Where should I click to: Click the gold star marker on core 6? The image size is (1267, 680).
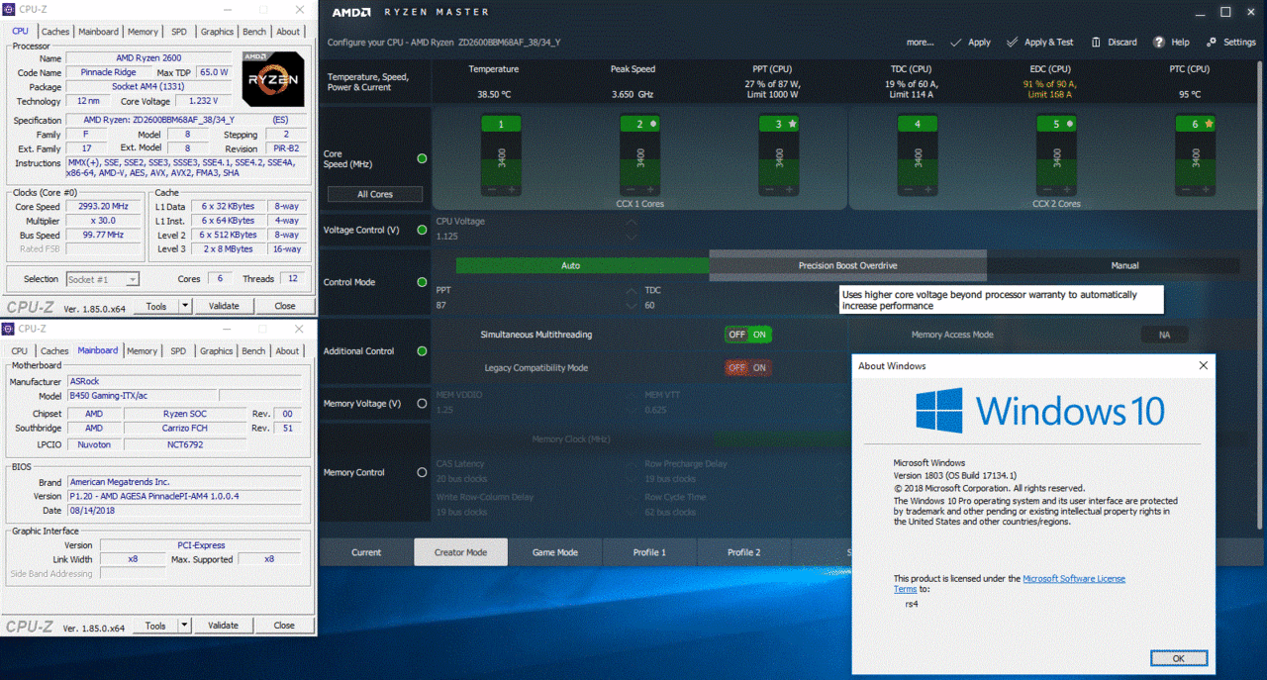(x=1209, y=125)
